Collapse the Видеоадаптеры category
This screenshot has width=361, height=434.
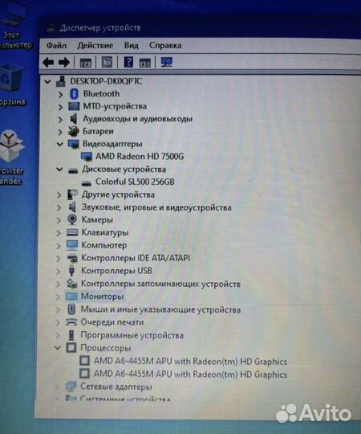(x=59, y=144)
